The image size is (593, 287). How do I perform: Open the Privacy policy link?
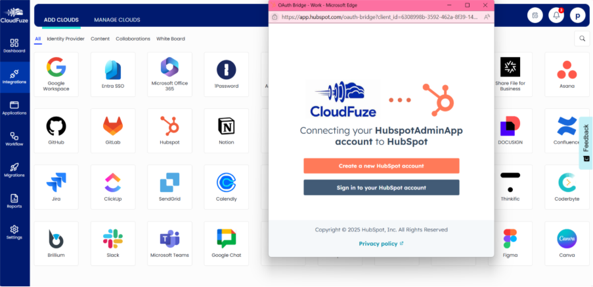coord(381,244)
